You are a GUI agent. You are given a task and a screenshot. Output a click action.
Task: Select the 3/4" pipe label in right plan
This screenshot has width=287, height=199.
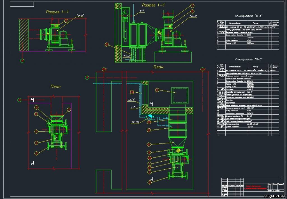[x=131, y=99]
